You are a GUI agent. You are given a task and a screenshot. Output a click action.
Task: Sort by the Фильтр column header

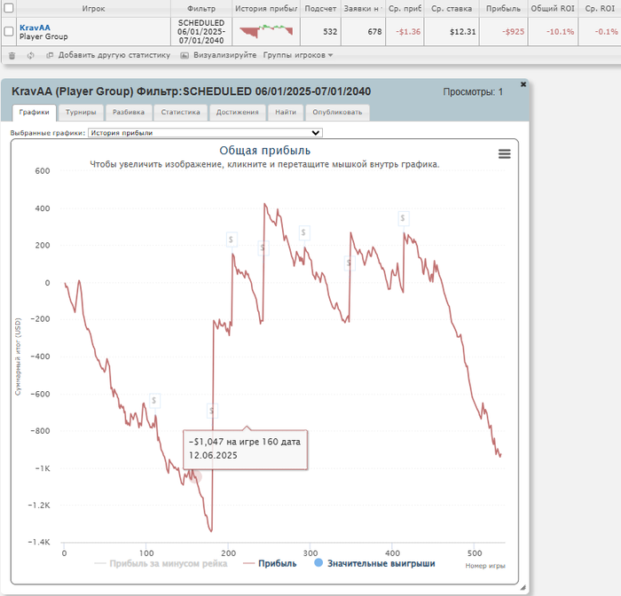click(x=201, y=8)
